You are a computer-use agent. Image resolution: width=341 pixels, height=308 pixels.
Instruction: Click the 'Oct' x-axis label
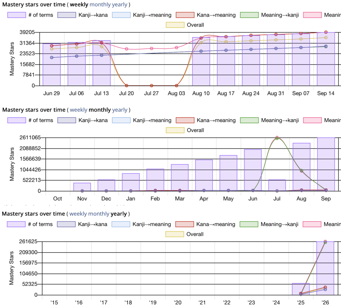point(58,199)
